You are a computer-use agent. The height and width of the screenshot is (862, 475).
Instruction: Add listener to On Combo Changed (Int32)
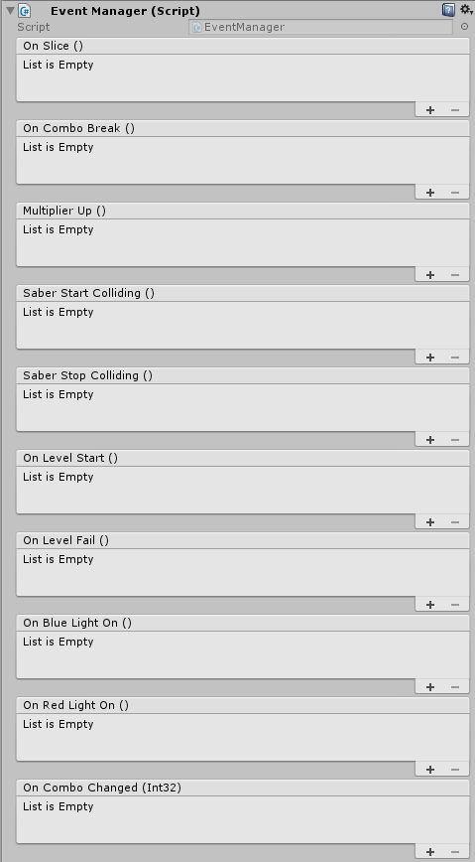pos(430,852)
